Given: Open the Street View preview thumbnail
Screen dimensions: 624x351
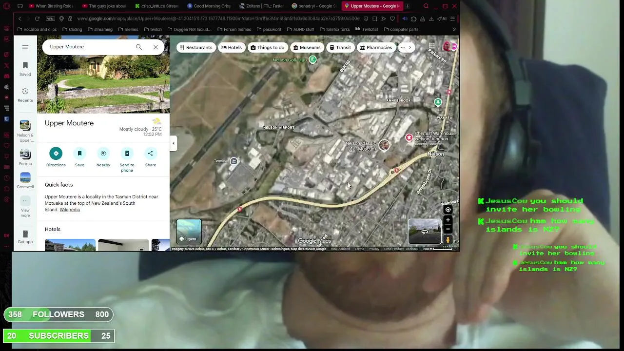Looking at the screenshot, I should point(425,231).
